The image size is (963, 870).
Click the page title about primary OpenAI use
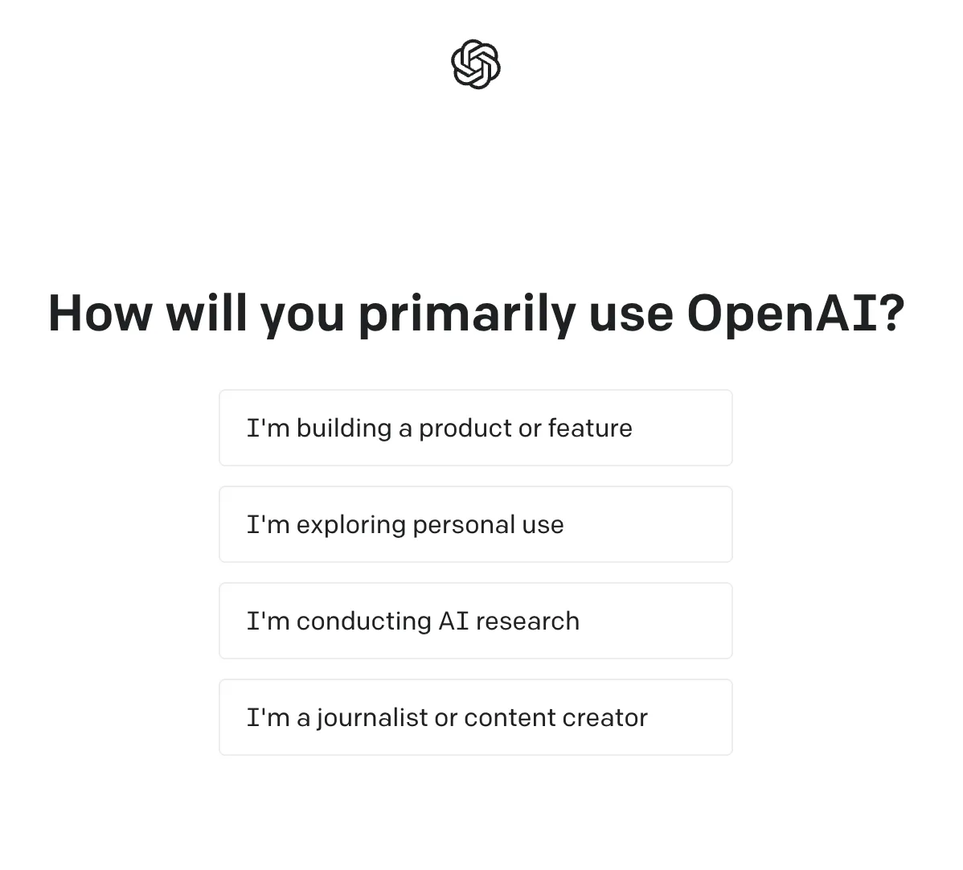476,313
